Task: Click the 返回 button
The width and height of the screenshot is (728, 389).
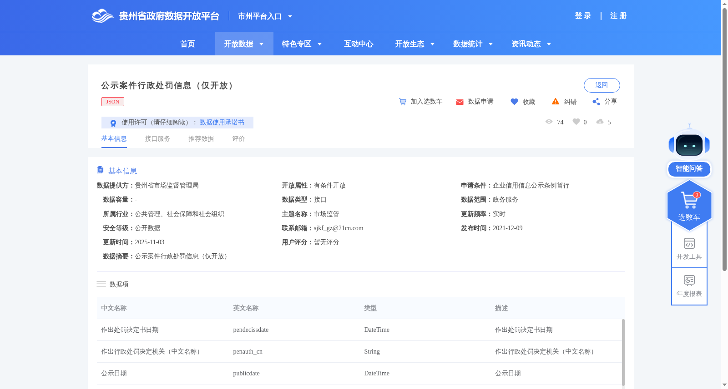Action: pos(602,85)
